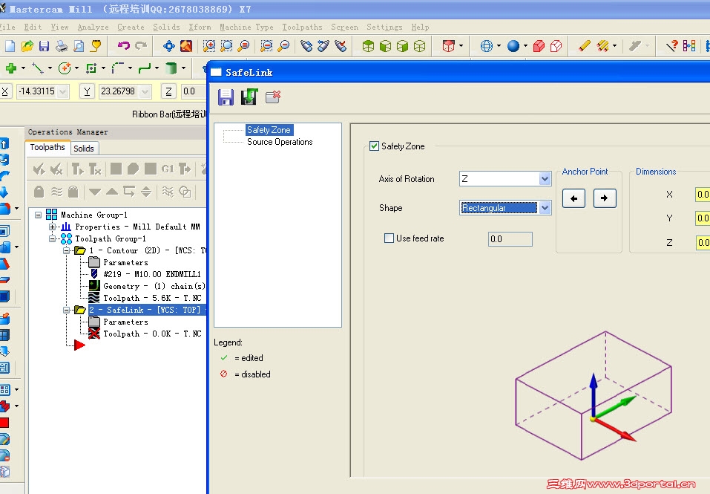Select Source Operations in the SafeLink tree

280,142
